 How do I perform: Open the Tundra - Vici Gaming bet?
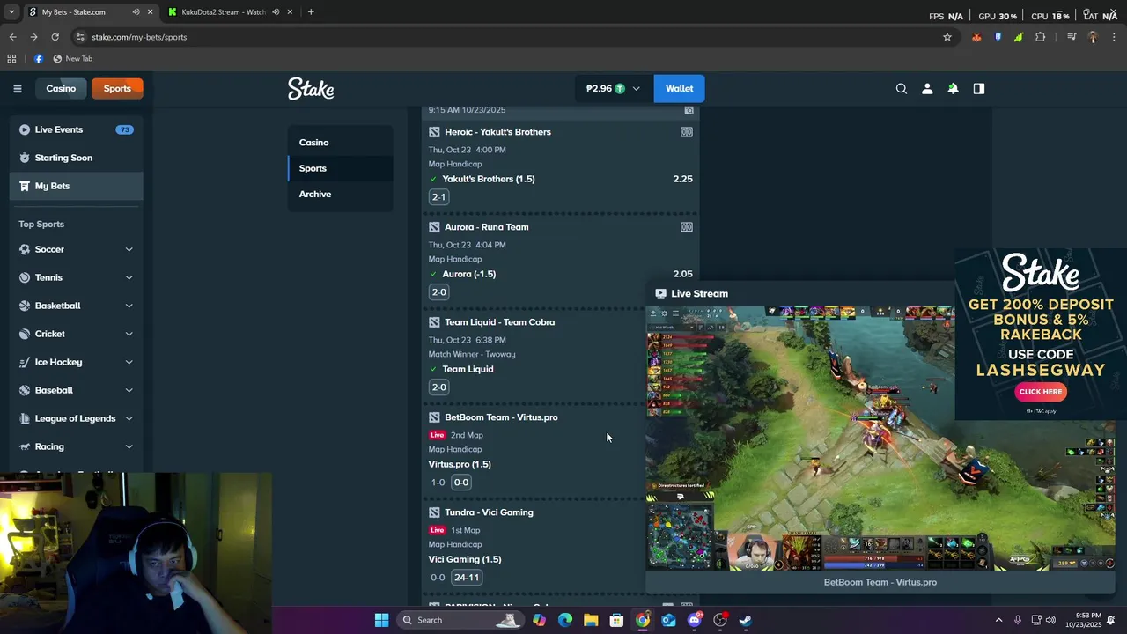coord(489,512)
